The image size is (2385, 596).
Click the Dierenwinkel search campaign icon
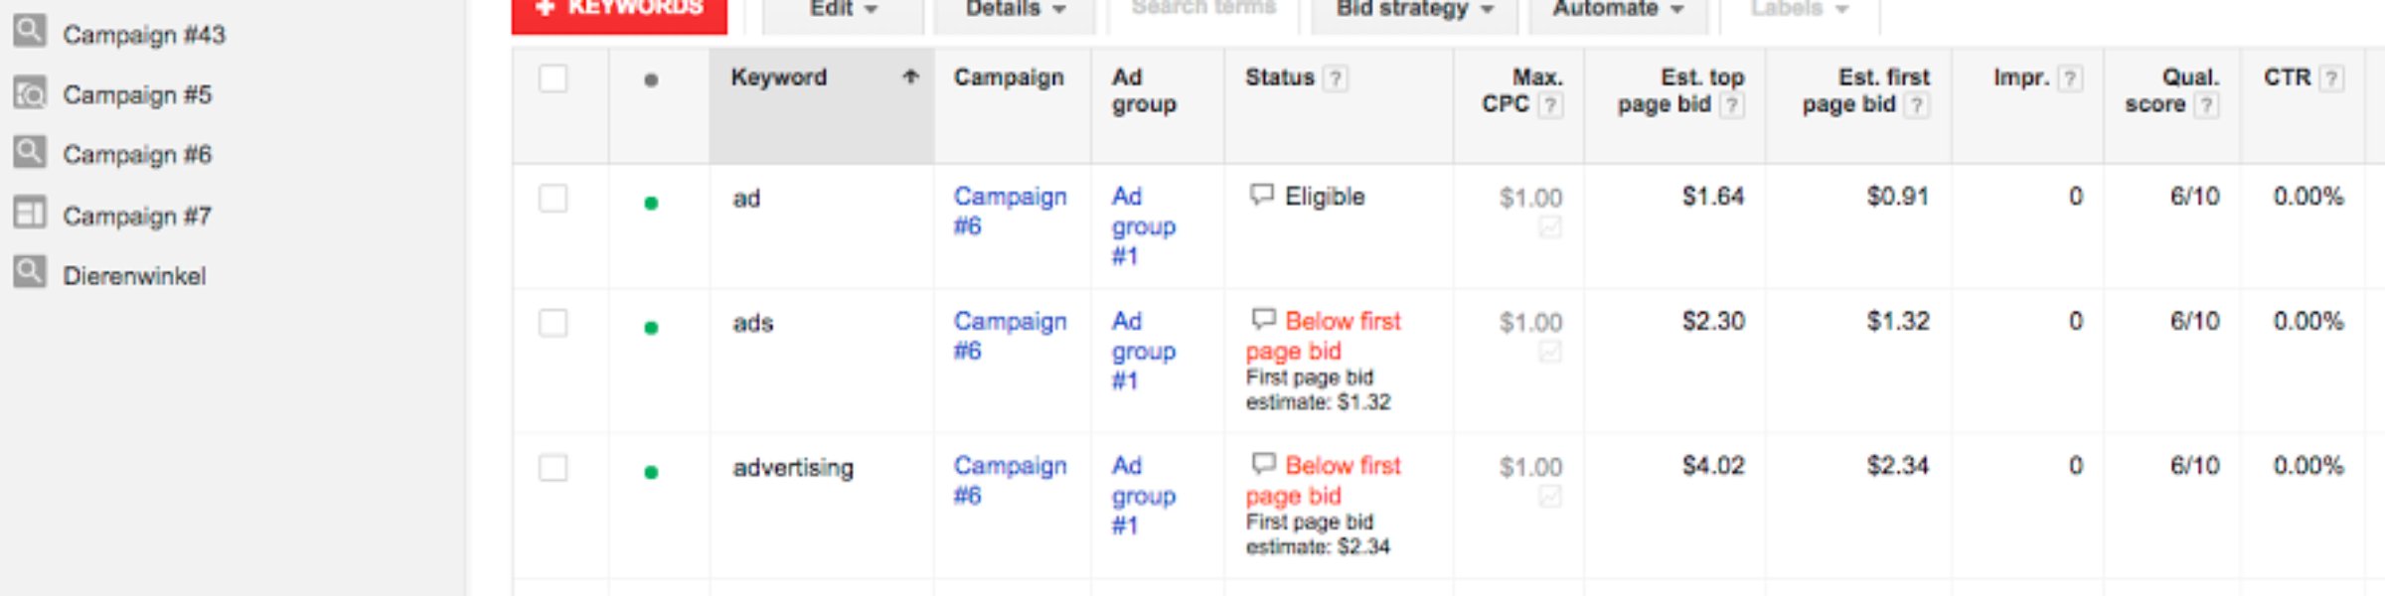click(29, 272)
